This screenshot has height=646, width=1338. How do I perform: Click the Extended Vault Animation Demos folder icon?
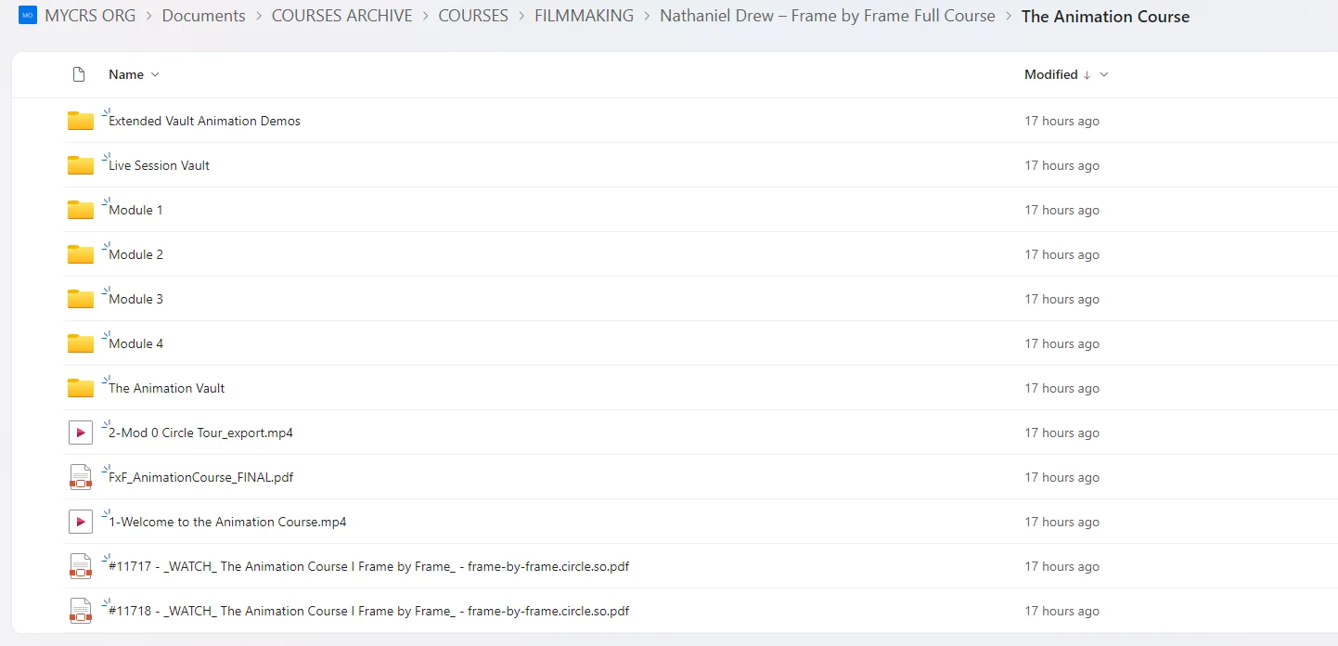point(81,121)
